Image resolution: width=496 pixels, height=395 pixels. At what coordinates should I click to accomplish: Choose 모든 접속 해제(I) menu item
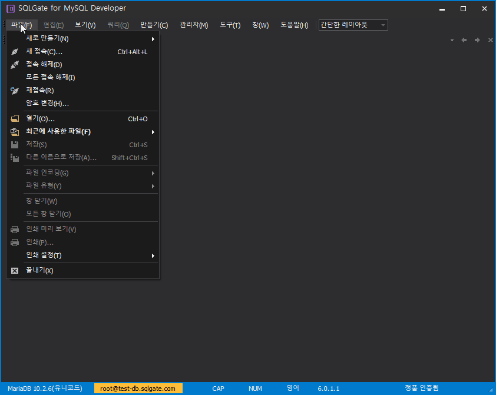tap(82, 78)
